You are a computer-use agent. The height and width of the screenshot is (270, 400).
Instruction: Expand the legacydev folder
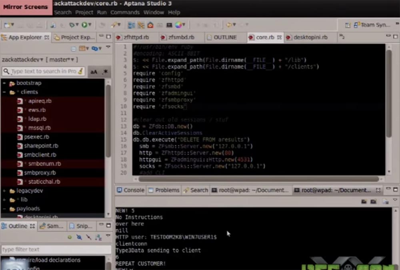point(4,191)
